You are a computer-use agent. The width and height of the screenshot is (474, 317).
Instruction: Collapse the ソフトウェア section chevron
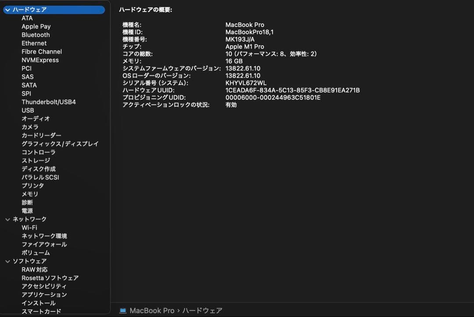(7, 260)
